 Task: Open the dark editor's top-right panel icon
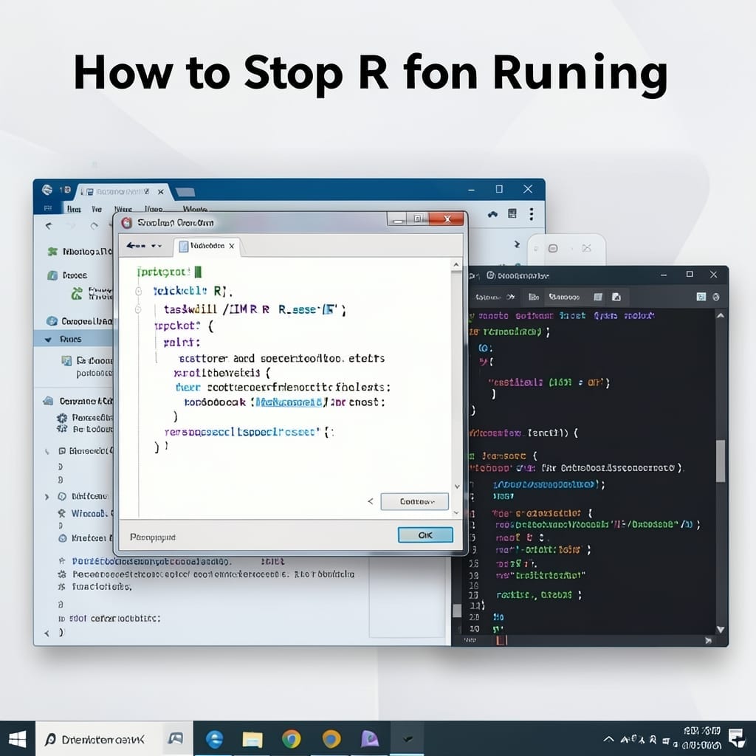(701, 297)
